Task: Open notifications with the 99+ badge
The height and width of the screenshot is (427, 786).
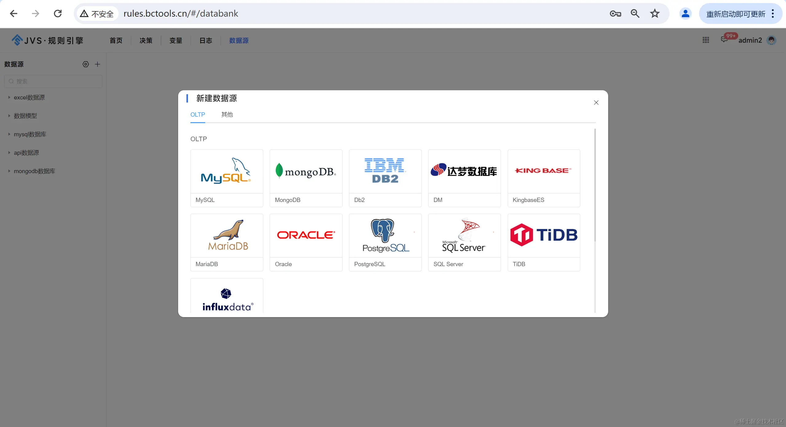Action: 725,40
